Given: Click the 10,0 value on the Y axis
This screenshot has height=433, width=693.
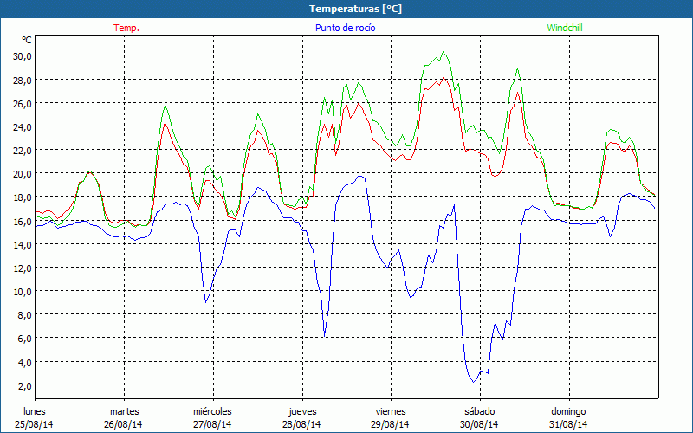Looking at the screenshot, I should [22, 291].
